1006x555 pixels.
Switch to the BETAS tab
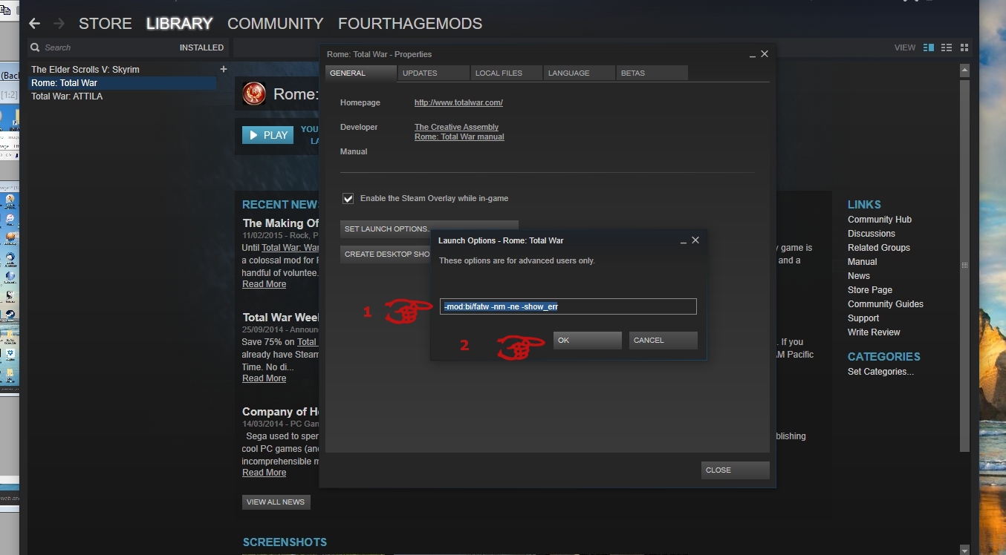[652, 73]
